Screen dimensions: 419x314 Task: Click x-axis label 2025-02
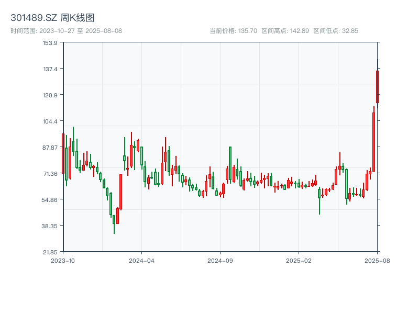pyautogui.click(x=299, y=261)
